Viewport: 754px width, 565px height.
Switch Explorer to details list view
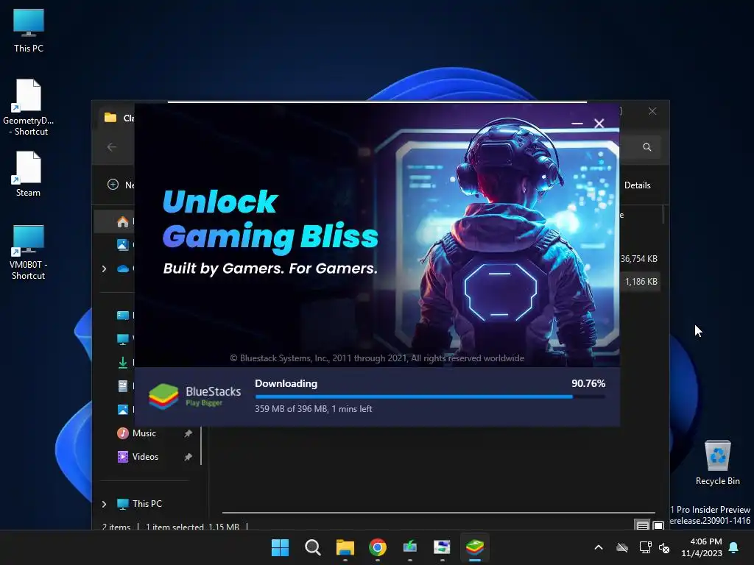tap(642, 525)
